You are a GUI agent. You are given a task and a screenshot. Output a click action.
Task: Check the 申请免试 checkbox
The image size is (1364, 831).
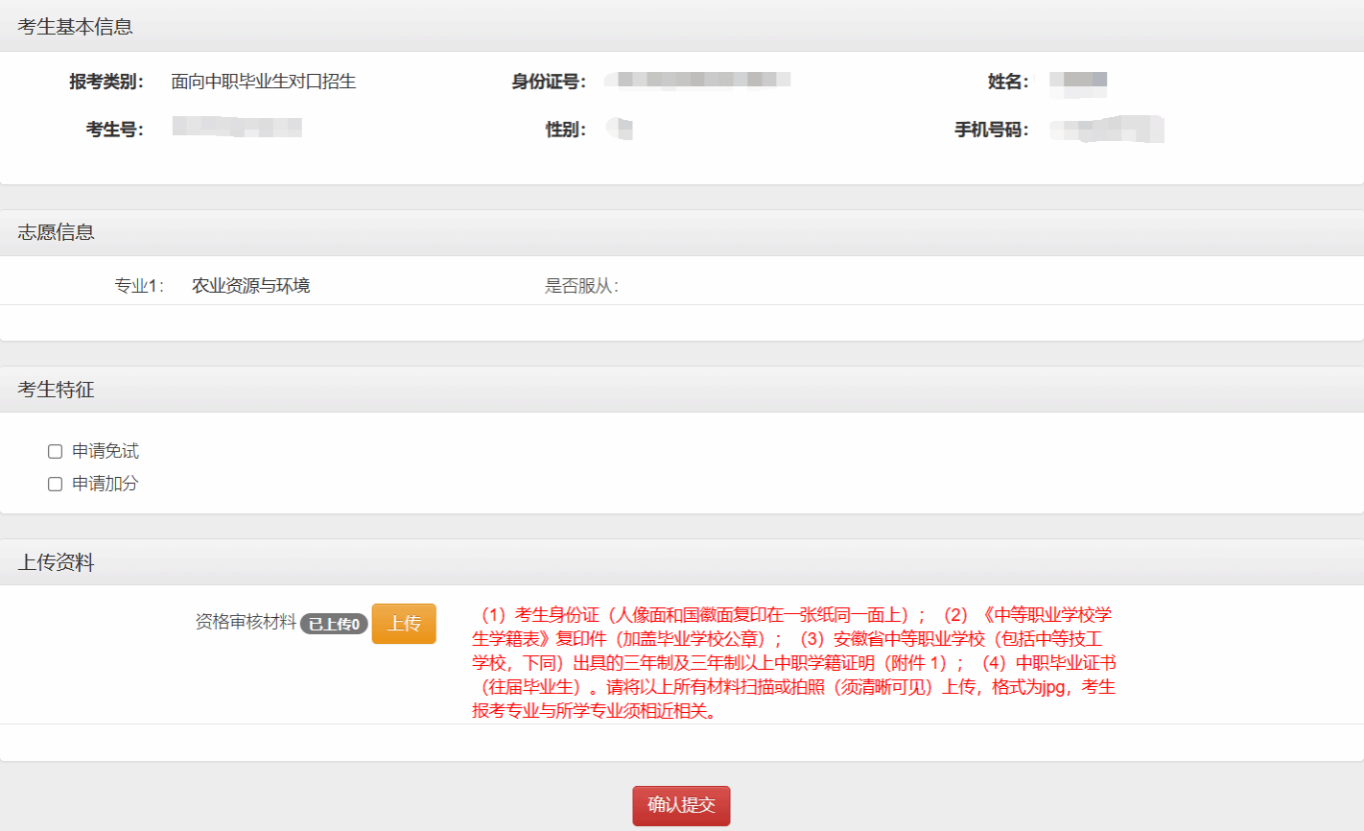click(56, 451)
